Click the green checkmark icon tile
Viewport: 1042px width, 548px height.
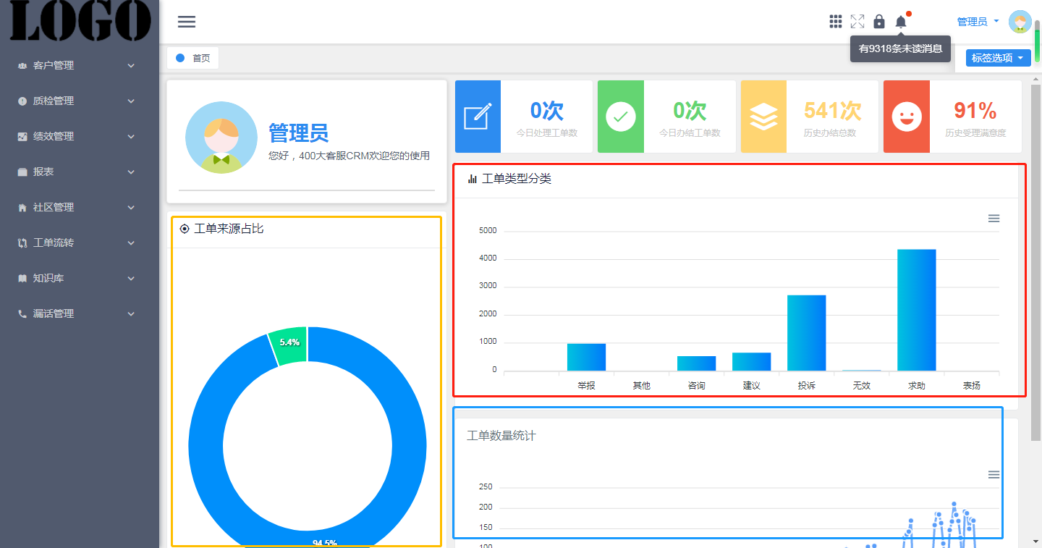pyautogui.click(x=621, y=117)
